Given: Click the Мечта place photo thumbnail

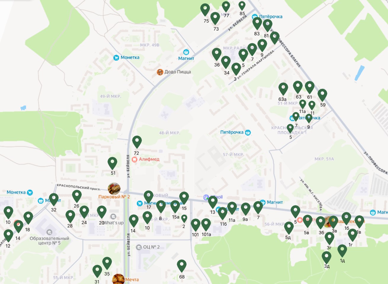Looking at the screenshot, I should pos(118,279).
